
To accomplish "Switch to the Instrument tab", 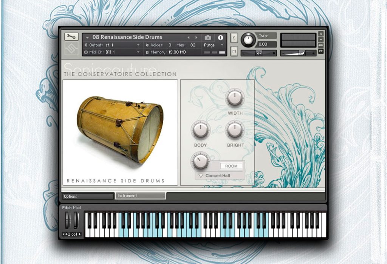I will click(x=141, y=195).
